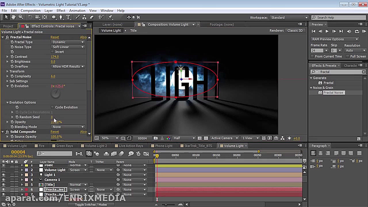The image size is (368, 207).
Task: Open the Composition menu
Action: [x=30, y=11]
